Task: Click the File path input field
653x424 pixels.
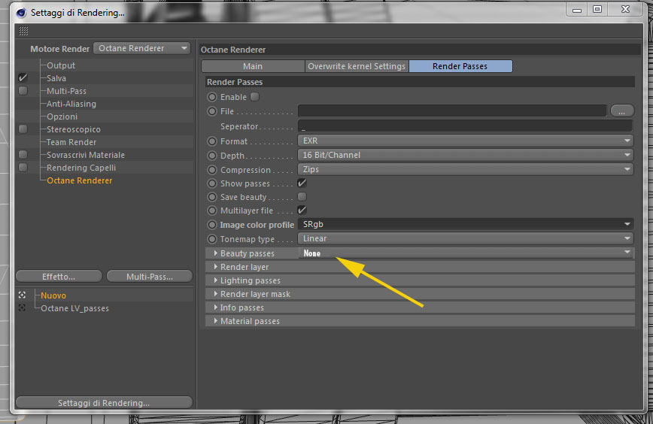Action: 452,111
